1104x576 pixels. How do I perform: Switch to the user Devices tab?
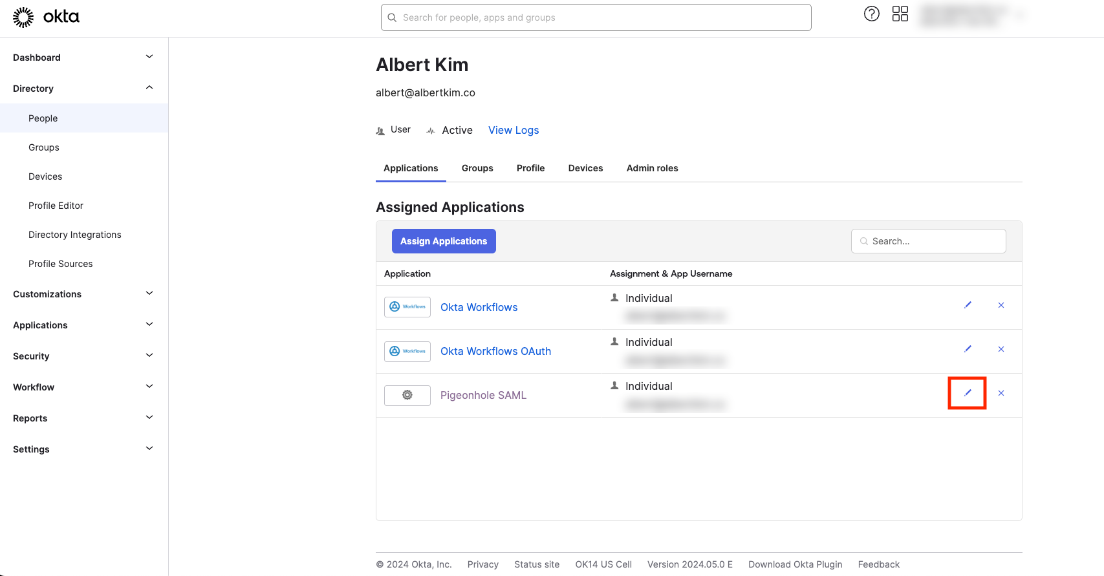[585, 168]
